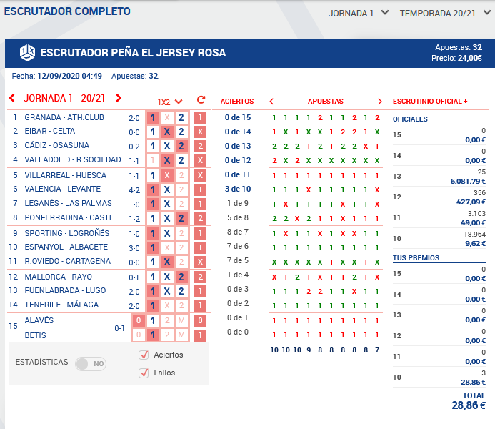This screenshot has height=429, width=495.
Task: Select 2 for Ponferradina row
Action: tap(181, 218)
